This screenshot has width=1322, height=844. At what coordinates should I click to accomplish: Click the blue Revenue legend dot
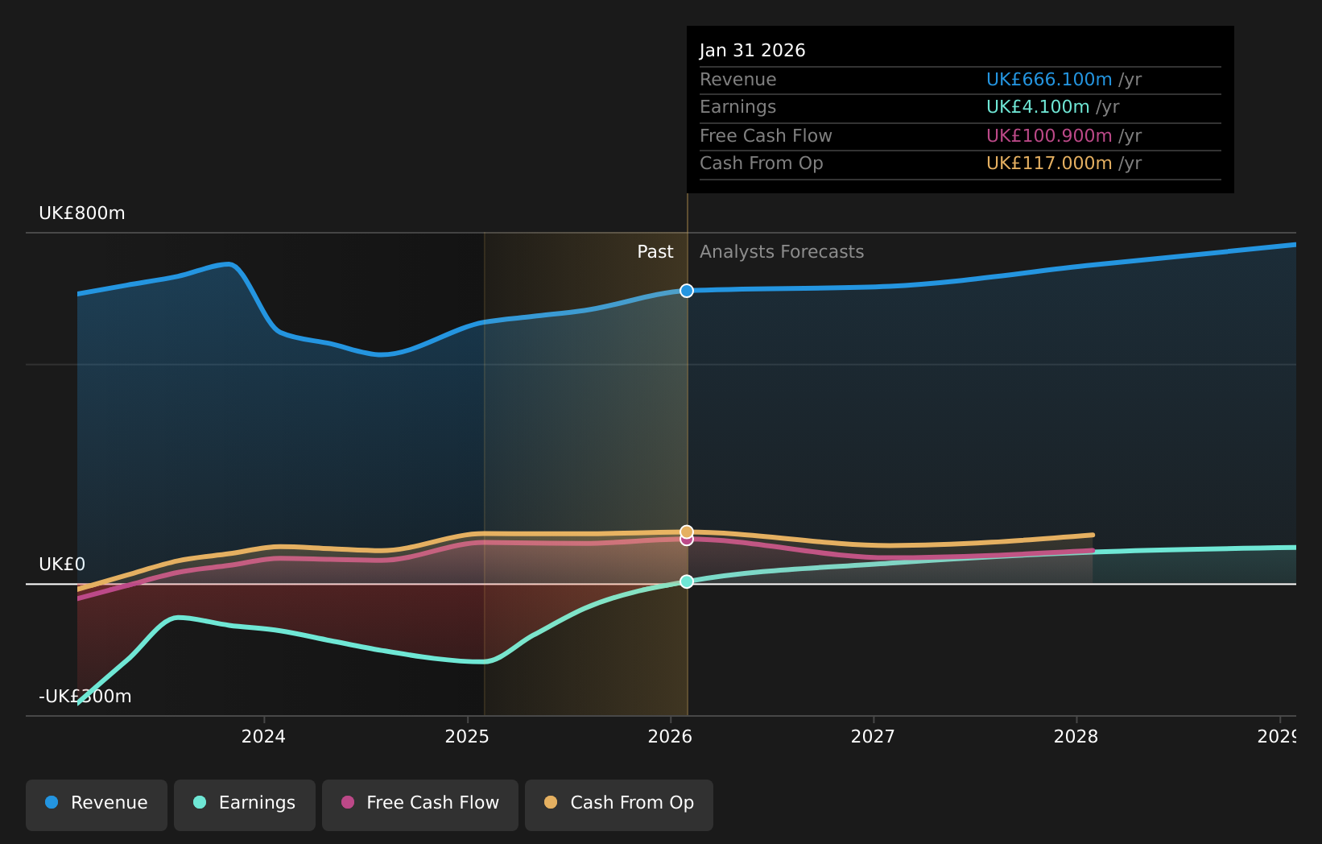click(x=52, y=802)
